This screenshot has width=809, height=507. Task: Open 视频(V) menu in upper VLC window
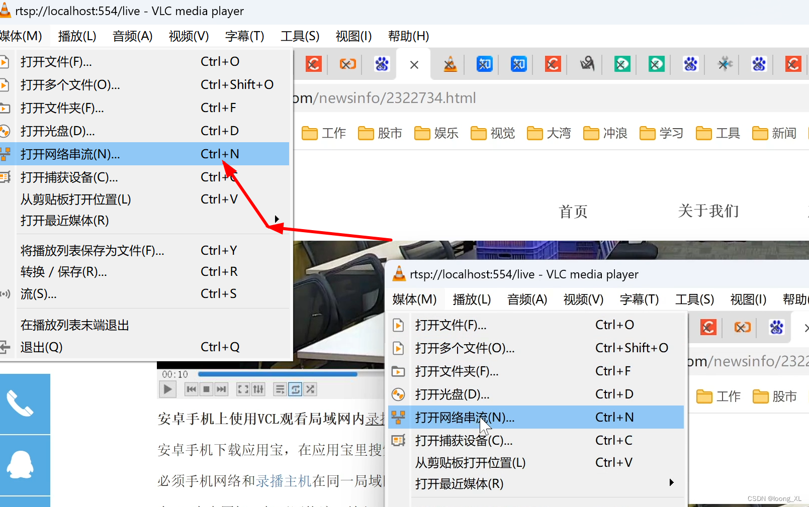tap(189, 36)
